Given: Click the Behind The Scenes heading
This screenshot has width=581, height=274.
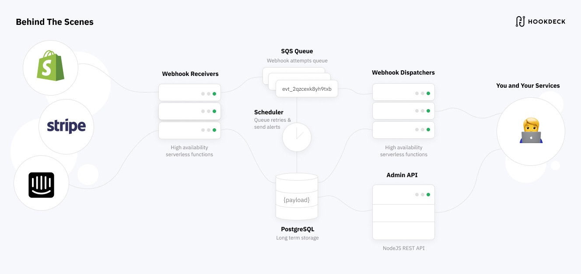Looking at the screenshot, I should [x=55, y=22].
